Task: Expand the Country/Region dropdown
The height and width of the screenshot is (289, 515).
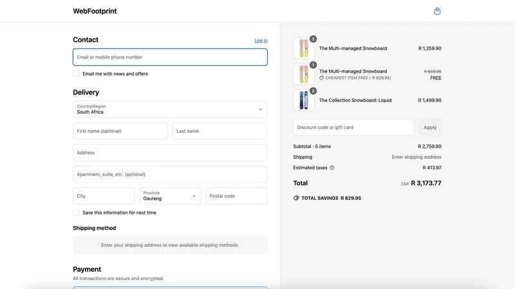Action: (170, 109)
